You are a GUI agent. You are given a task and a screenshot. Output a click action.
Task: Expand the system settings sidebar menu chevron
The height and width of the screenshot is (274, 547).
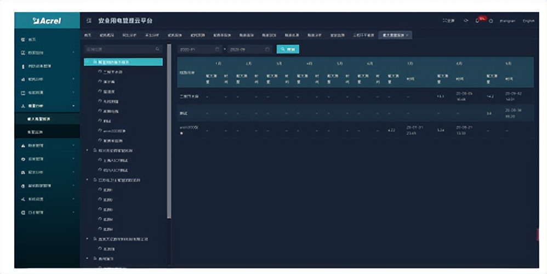[73, 199]
